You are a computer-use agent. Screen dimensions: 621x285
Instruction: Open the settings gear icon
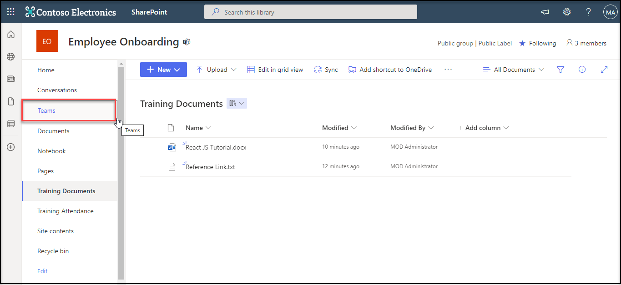click(566, 12)
